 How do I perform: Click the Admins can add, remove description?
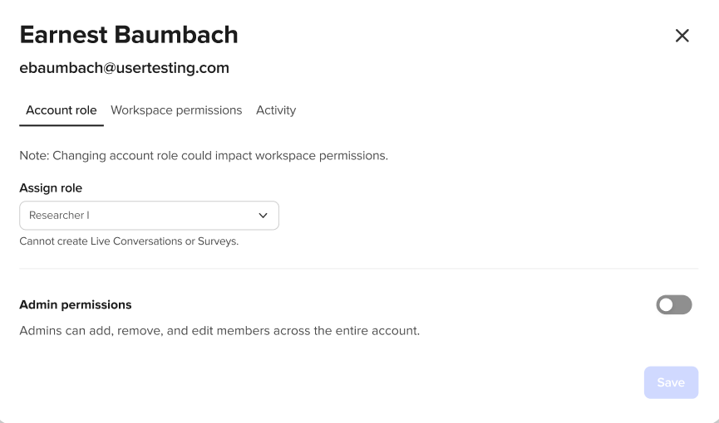219,331
